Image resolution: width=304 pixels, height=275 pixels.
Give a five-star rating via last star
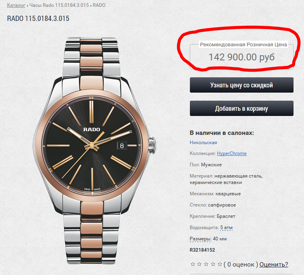click(x=220, y=265)
